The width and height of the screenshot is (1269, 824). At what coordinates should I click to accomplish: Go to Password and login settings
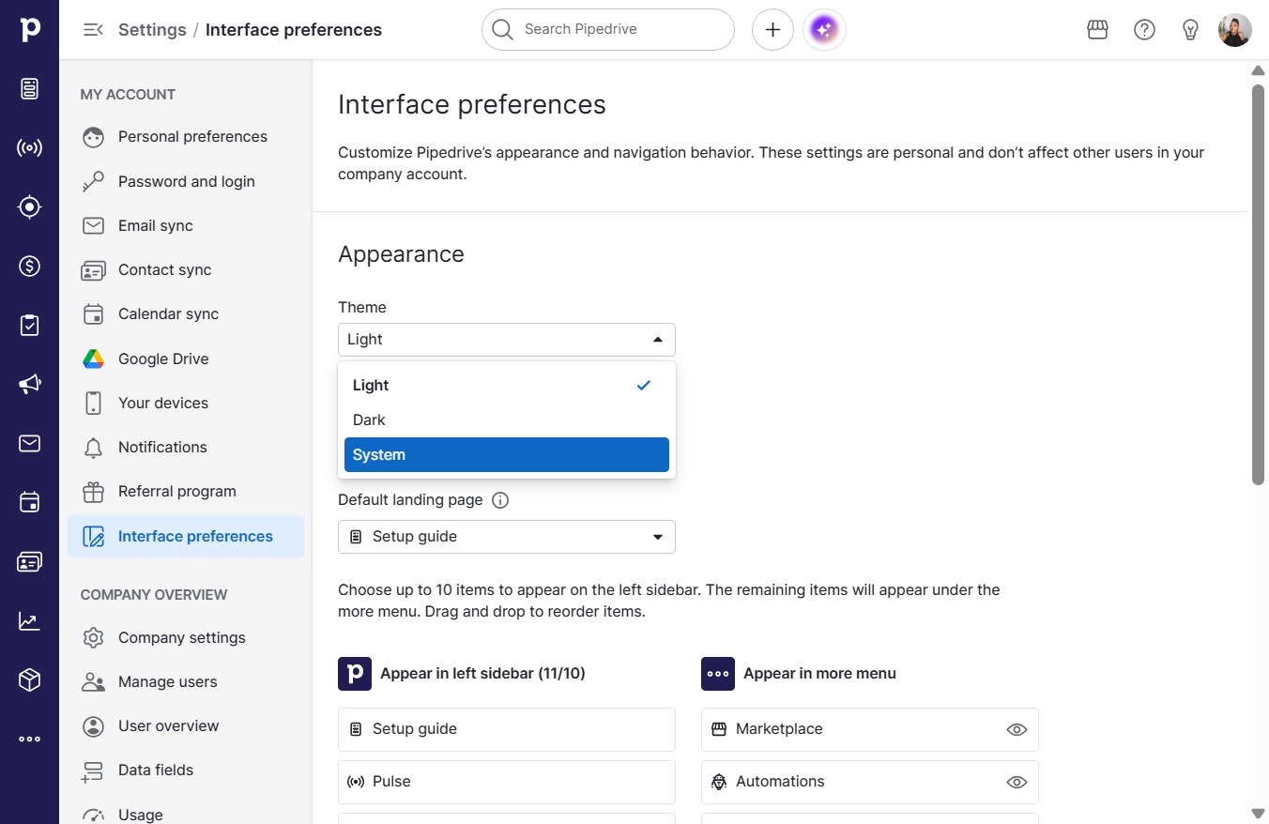[186, 181]
